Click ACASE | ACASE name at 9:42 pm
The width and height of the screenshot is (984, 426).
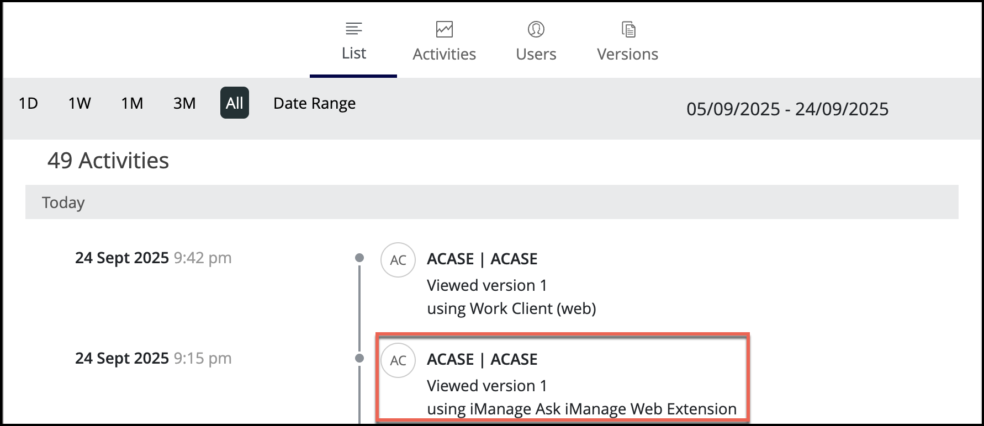pyautogui.click(x=482, y=259)
